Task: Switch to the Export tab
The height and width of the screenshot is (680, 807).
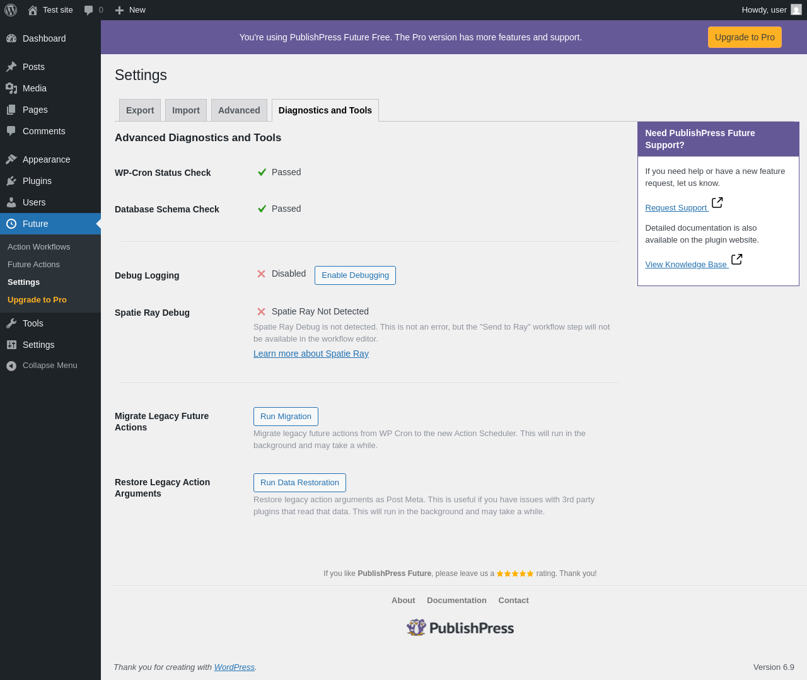Action: [140, 110]
